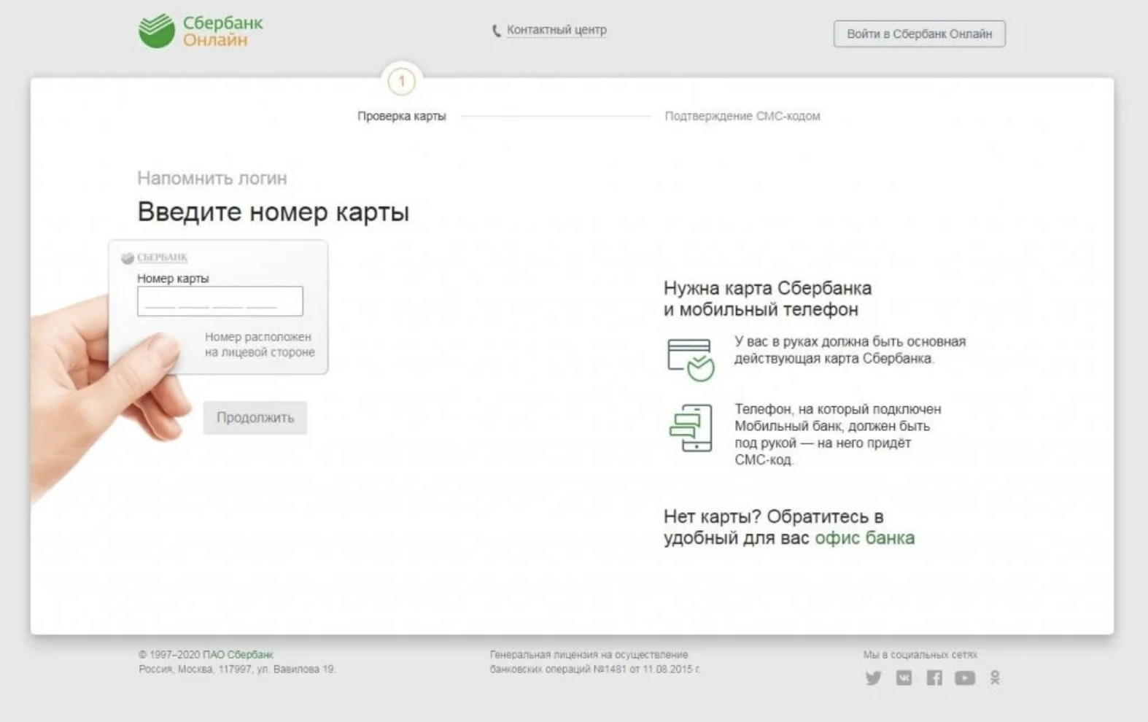Click heading Нужна карта Сбербанка и мобильный телефон
The width and height of the screenshot is (1148, 722).
click(x=767, y=298)
